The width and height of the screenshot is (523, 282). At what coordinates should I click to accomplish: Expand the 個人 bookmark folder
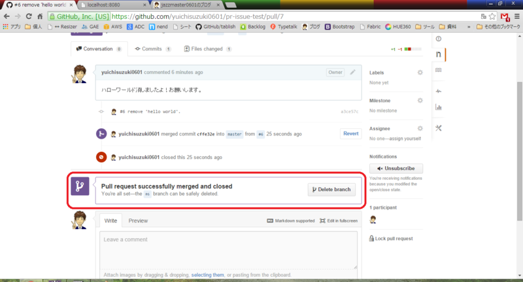[33, 27]
